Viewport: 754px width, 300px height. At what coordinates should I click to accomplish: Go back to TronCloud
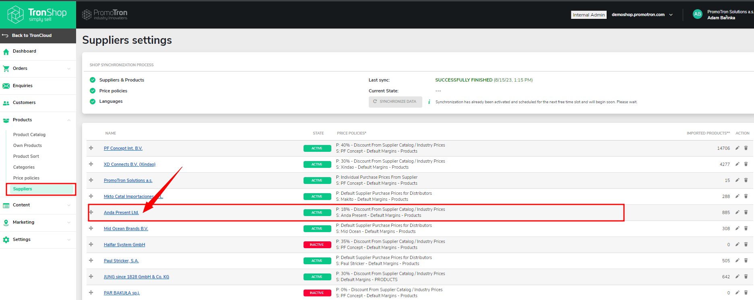point(32,35)
